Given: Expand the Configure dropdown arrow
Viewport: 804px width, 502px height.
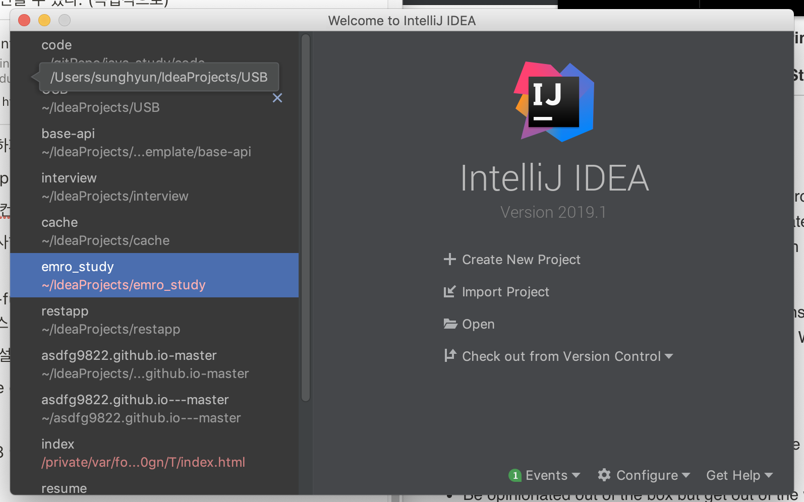Looking at the screenshot, I should point(686,475).
